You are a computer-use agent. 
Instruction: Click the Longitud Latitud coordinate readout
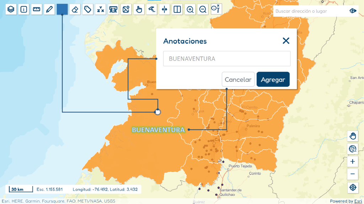105,189
